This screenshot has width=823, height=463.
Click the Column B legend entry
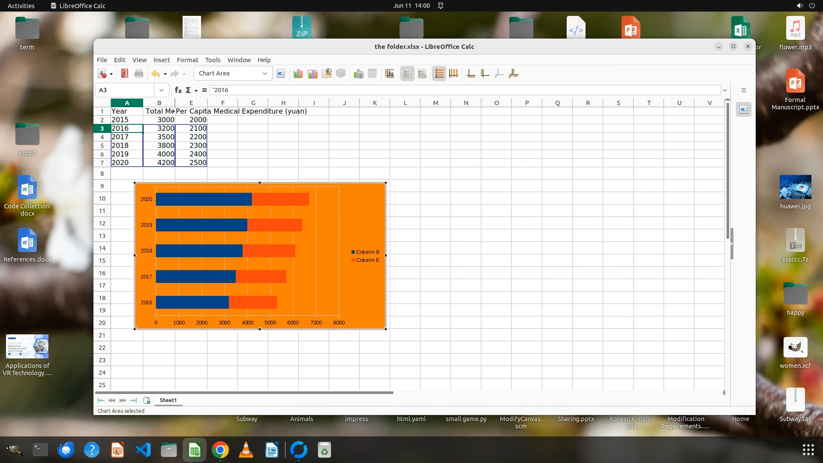coord(367,252)
